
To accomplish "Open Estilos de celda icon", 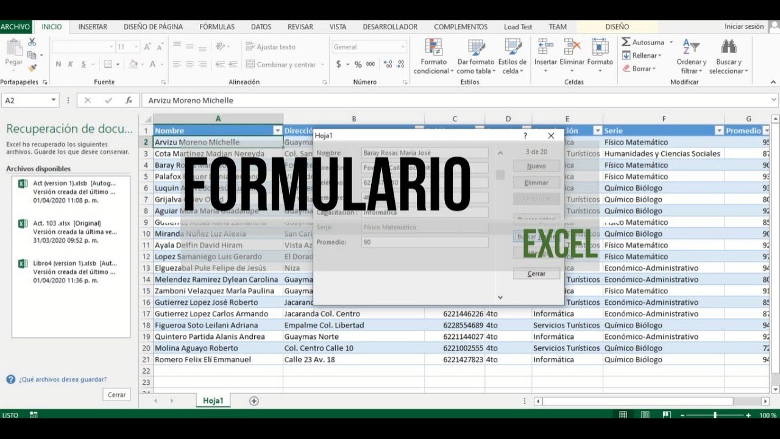I will click(x=512, y=48).
